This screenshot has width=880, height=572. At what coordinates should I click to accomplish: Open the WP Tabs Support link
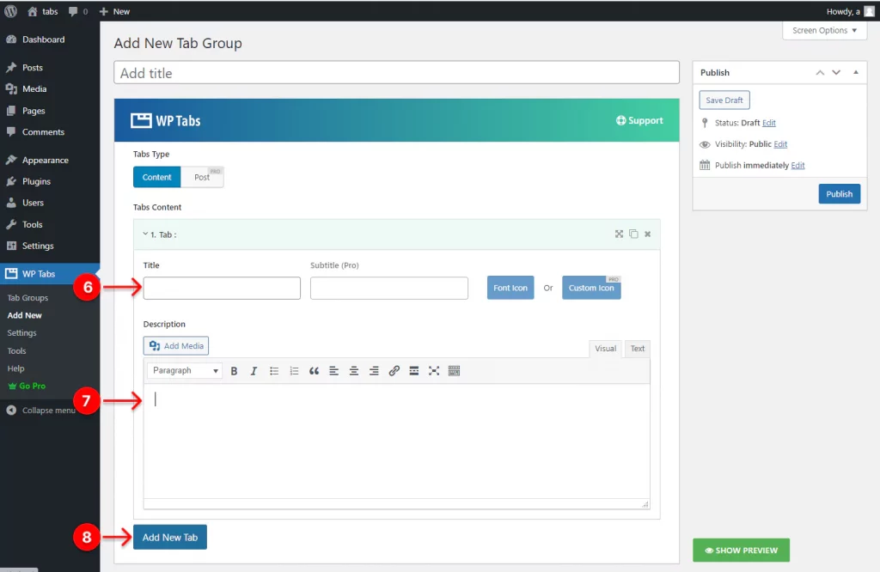click(x=639, y=120)
